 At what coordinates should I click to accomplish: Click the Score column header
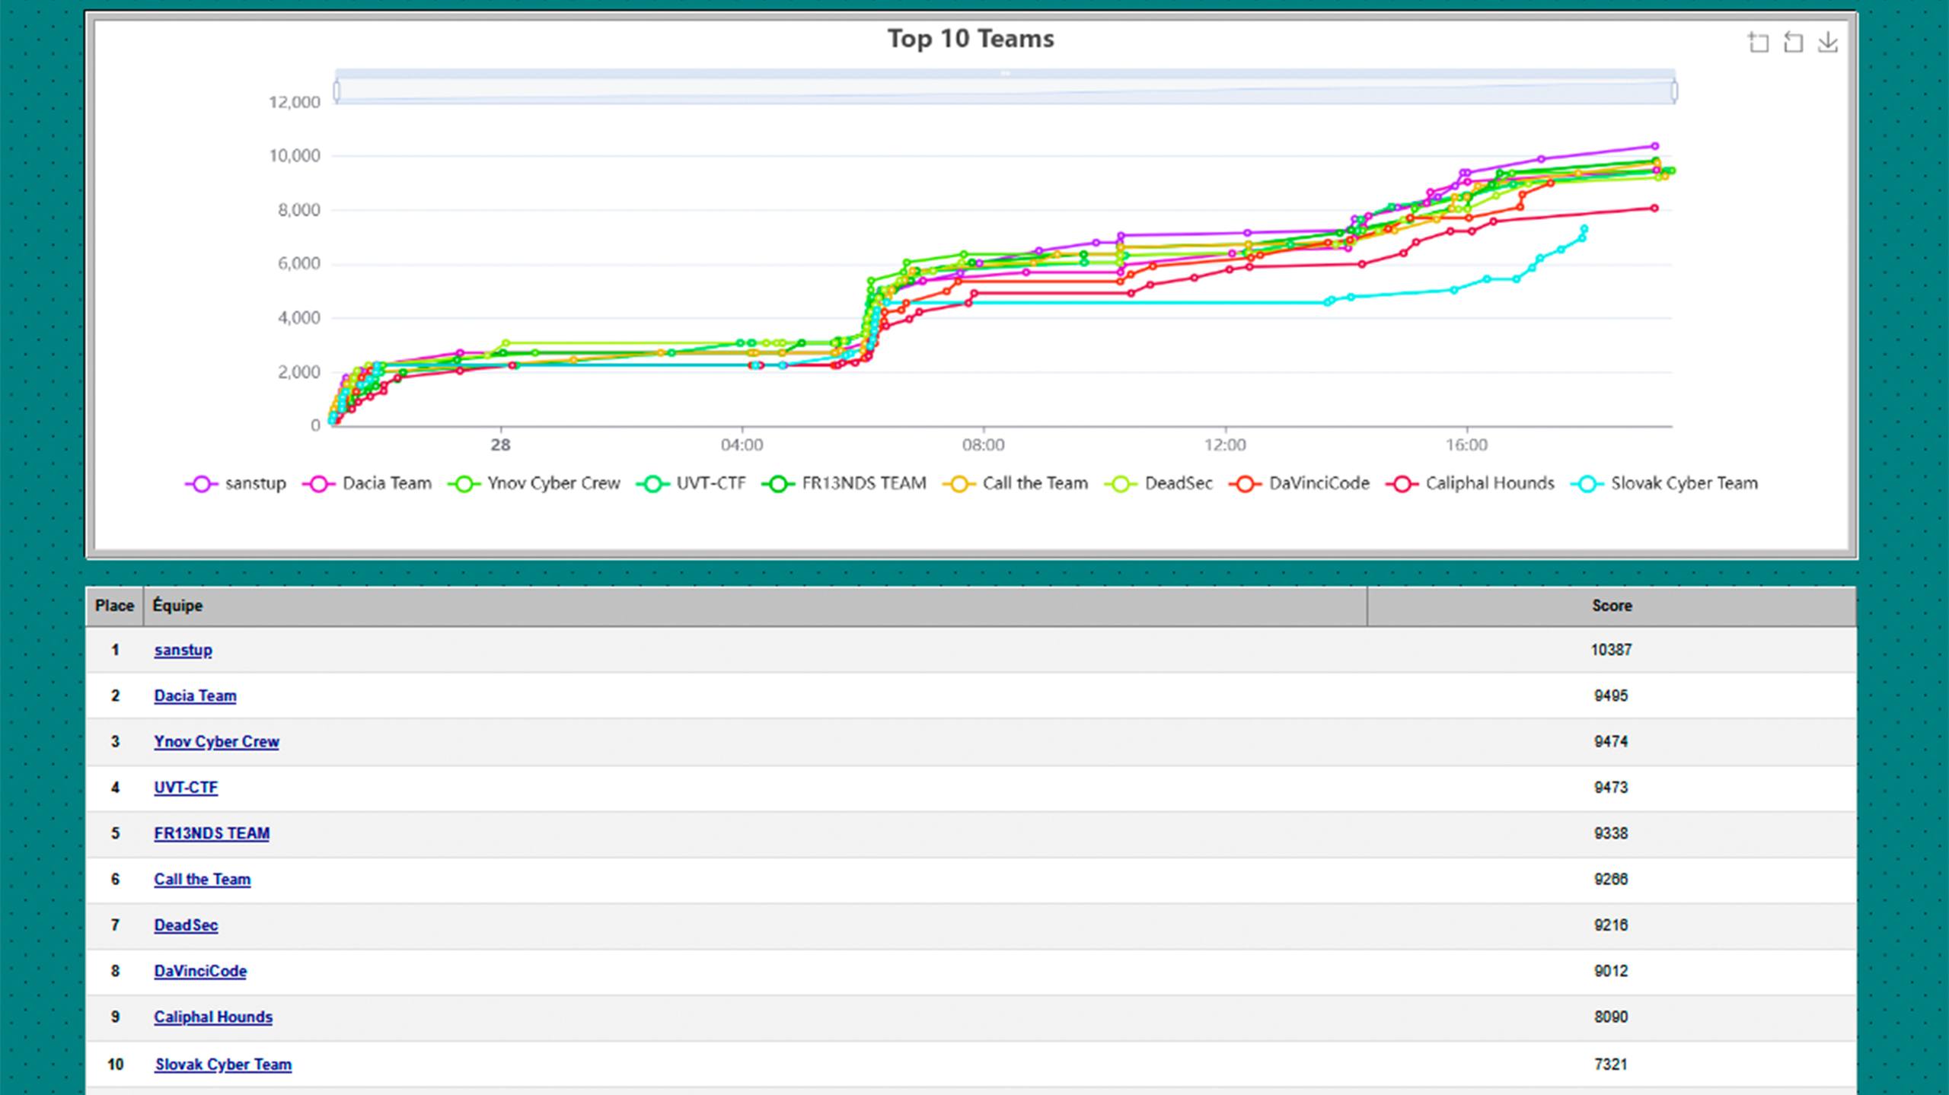click(1611, 606)
